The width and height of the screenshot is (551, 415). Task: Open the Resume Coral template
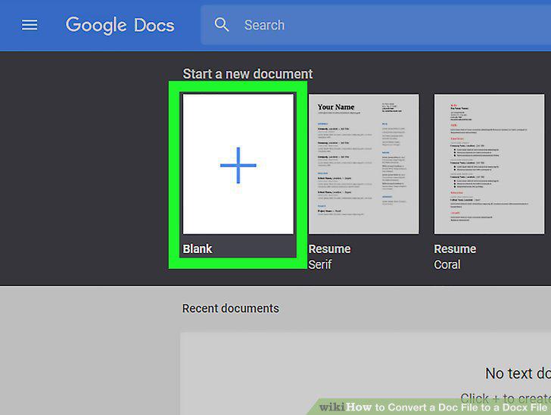489,164
